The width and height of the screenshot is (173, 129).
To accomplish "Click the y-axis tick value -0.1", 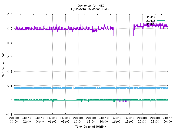I will tap(9, 114).
